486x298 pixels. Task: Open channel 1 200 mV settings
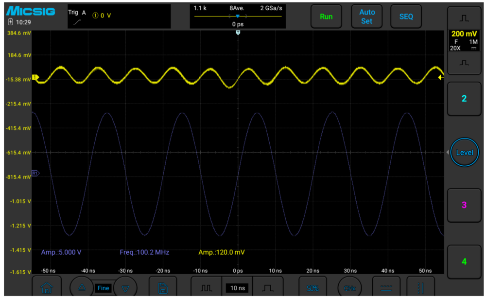pyautogui.click(x=464, y=41)
